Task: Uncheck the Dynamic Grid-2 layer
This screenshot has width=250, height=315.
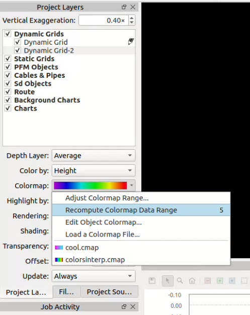Action: click(18, 50)
